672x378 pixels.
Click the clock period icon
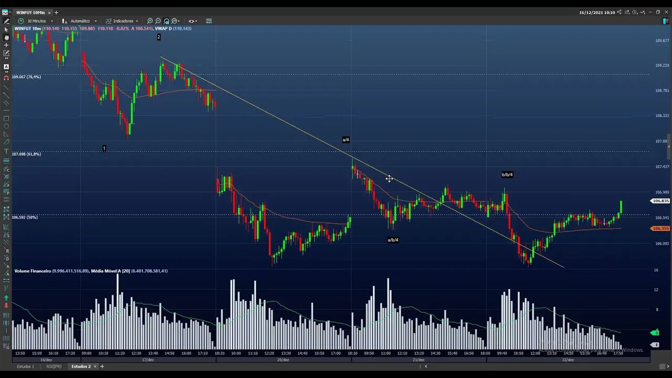(21, 21)
